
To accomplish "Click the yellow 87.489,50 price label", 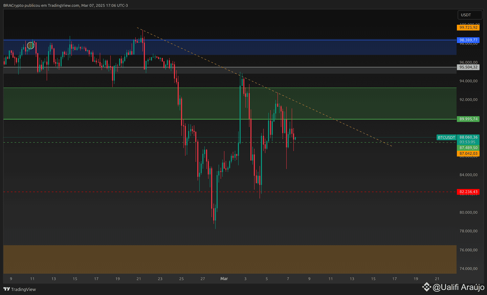I will tap(468, 148).
